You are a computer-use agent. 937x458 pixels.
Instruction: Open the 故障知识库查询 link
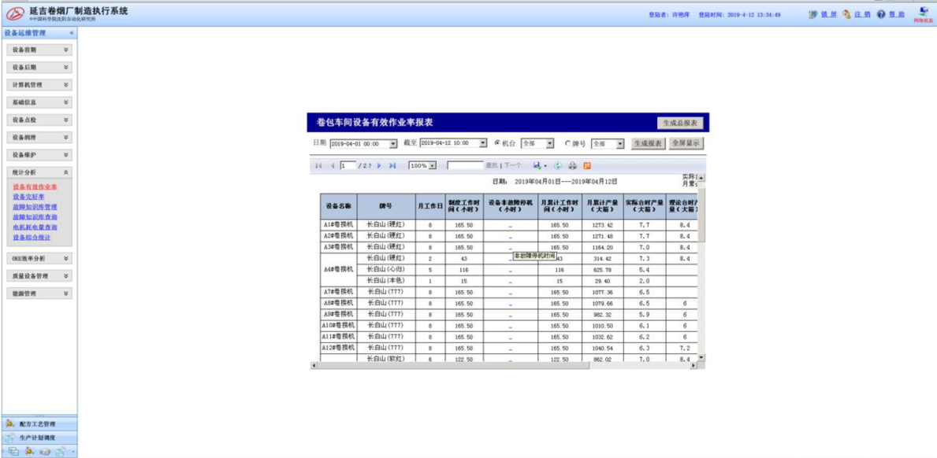click(x=35, y=217)
